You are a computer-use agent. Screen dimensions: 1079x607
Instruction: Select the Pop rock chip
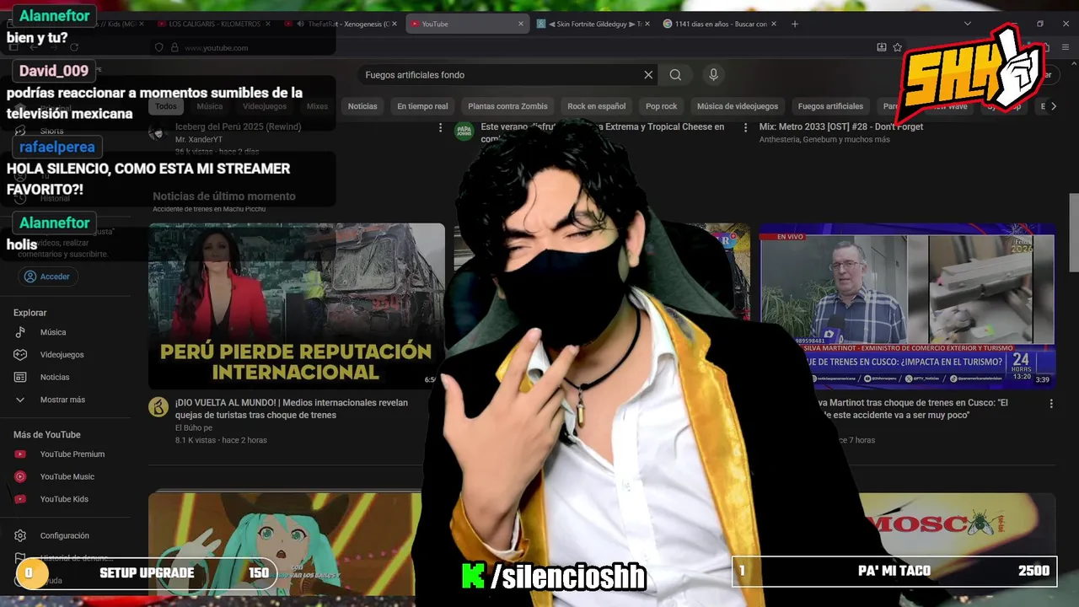point(661,106)
